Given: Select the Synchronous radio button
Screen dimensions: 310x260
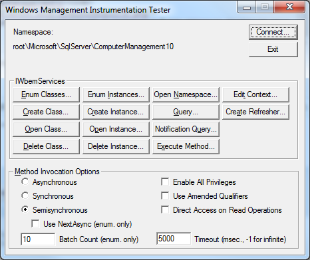Looking at the screenshot, I should coord(25,195).
